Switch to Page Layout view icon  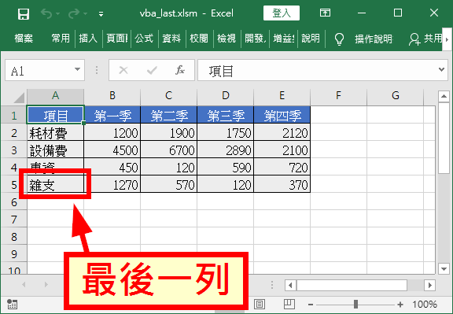(x=260, y=304)
